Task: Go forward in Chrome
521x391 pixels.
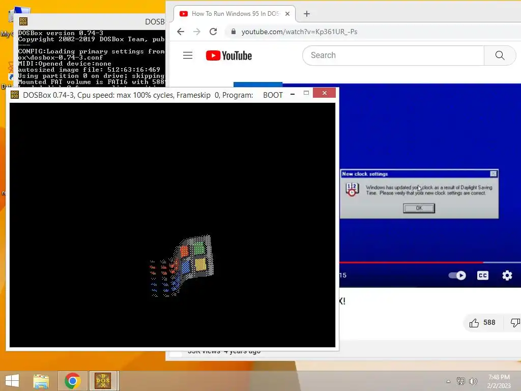Action: click(197, 32)
